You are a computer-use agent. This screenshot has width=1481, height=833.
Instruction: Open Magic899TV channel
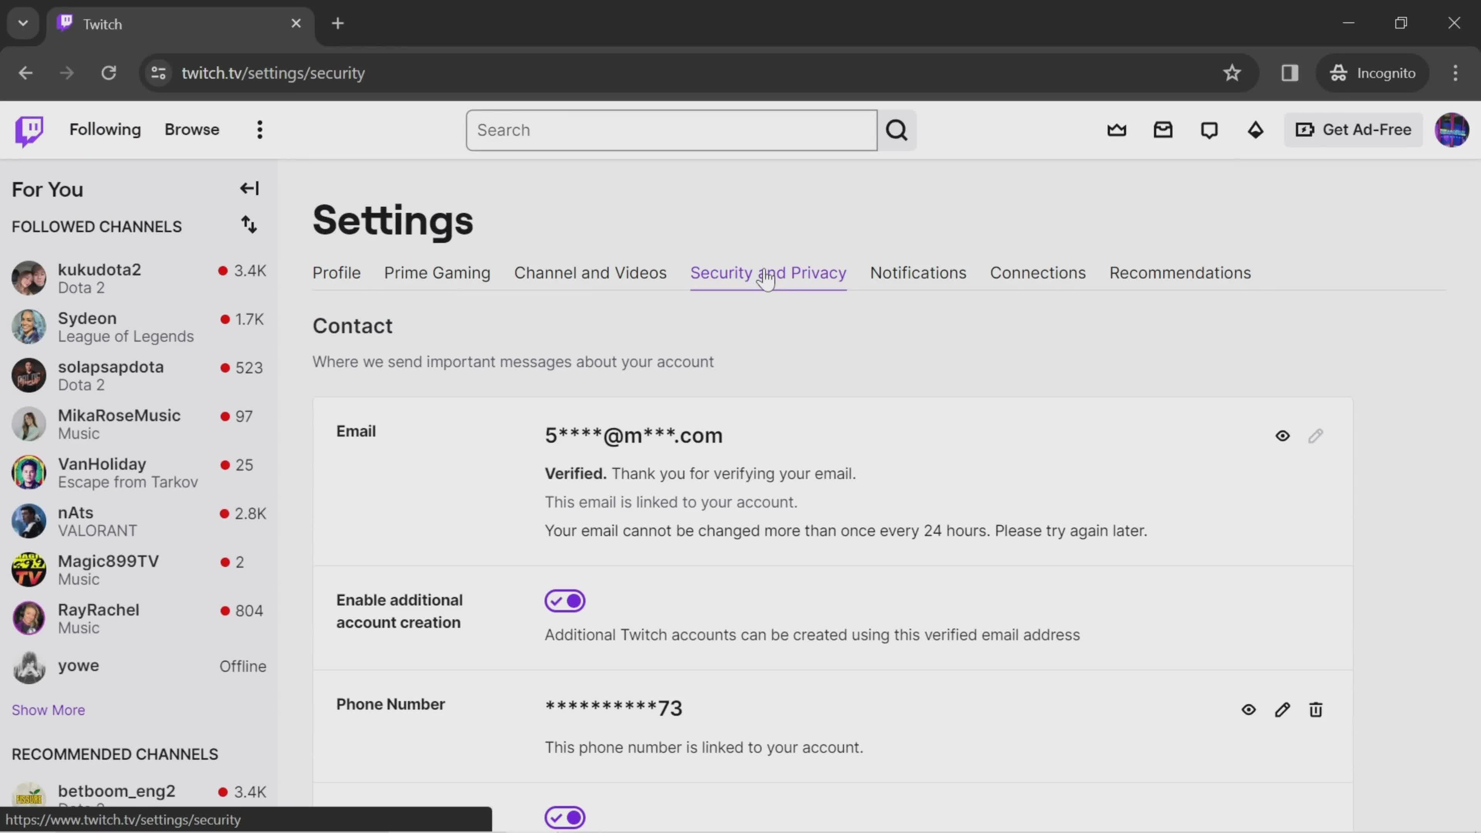(139, 570)
